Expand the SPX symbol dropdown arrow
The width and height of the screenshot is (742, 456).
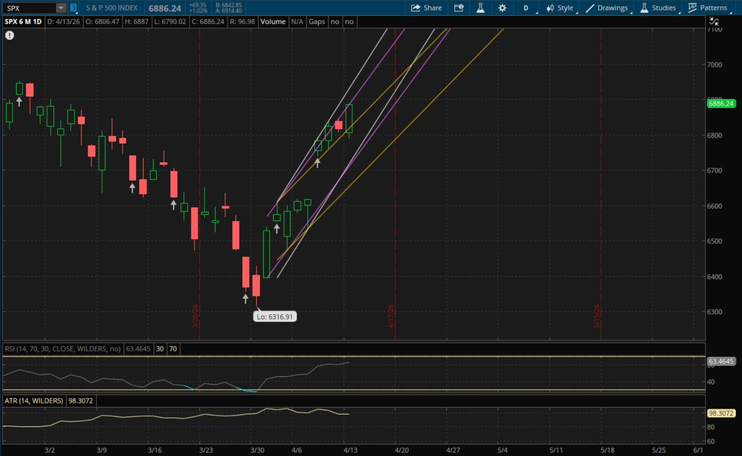(x=61, y=8)
